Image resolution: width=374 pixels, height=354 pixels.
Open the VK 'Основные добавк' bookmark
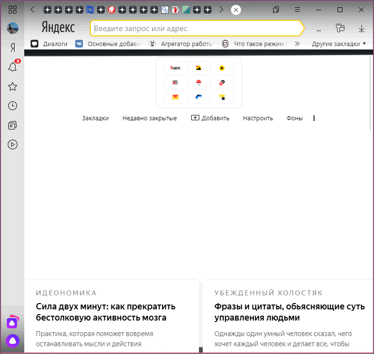coord(108,44)
